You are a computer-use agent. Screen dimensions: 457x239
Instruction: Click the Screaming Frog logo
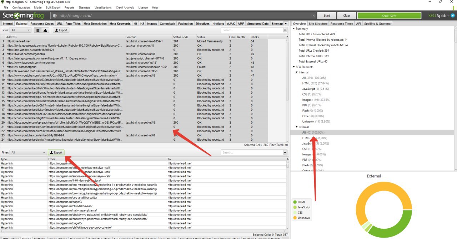pos(23,16)
